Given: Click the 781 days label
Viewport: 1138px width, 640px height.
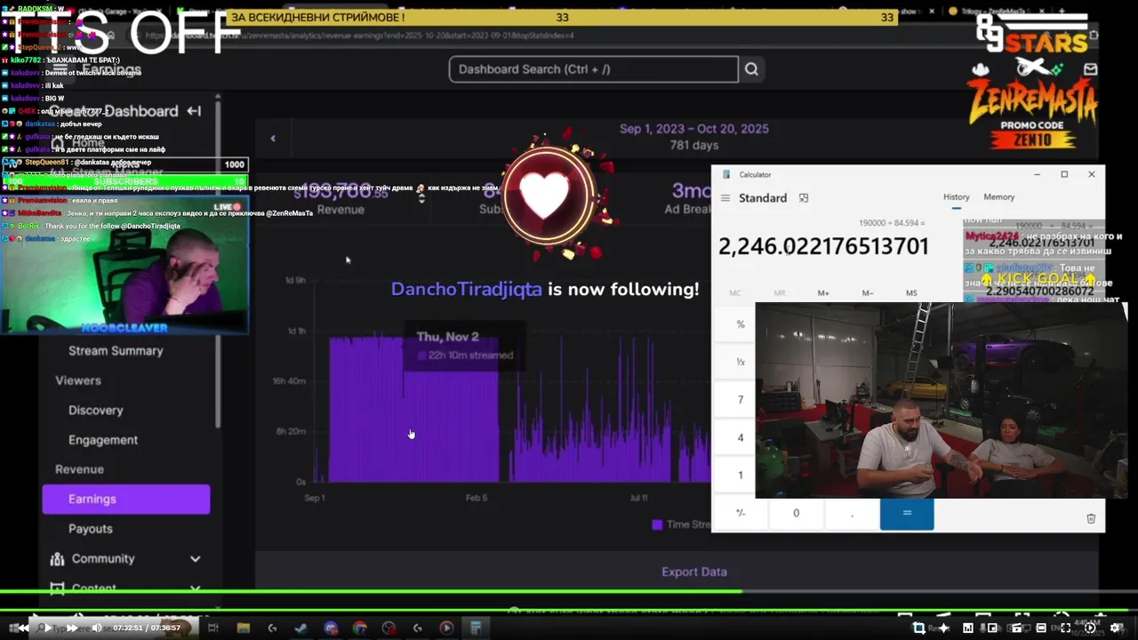Looking at the screenshot, I should tap(694, 145).
